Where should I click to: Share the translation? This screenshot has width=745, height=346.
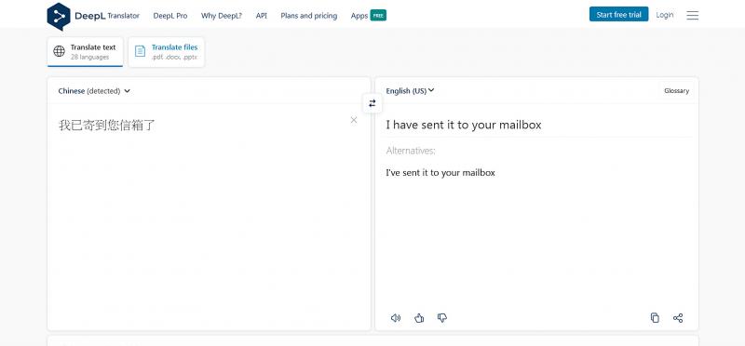pos(678,318)
